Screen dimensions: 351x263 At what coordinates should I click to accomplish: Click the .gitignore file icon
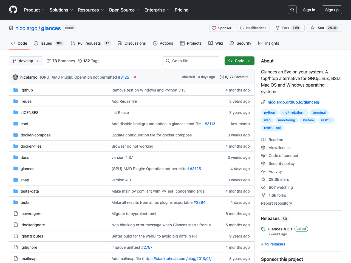coord(16,247)
